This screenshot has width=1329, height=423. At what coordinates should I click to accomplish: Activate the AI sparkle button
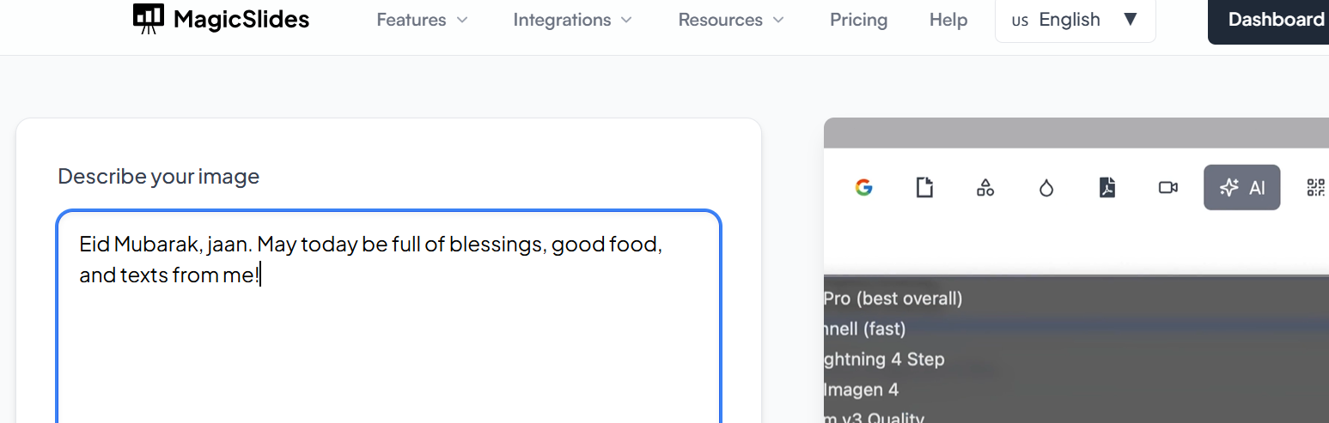[x=1241, y=187]
